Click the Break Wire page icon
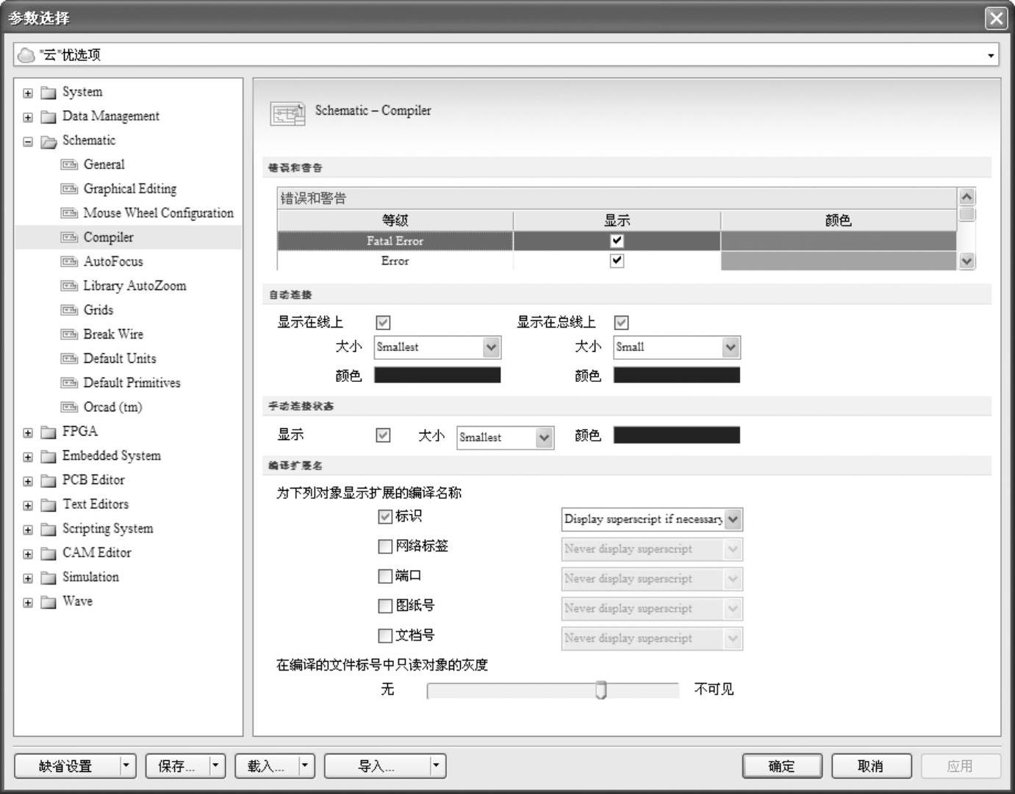Viewport: 1015px width, 794px height. (x=69, y=334)
